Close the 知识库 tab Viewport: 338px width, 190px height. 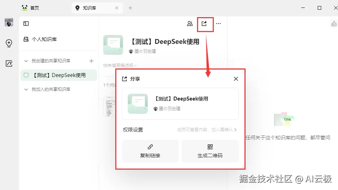117,8
